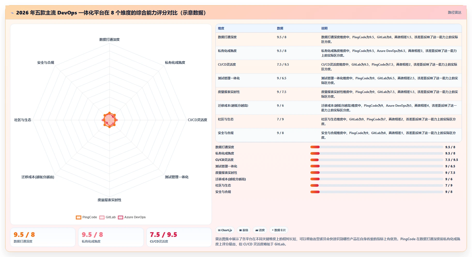Toggle the Azure DevOps legend series
The image size is (472, 257).
click(132, 217)
